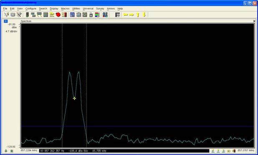258x155 pixels.
Task: Expand the Universal menu
Action: [x=88, y=8]
